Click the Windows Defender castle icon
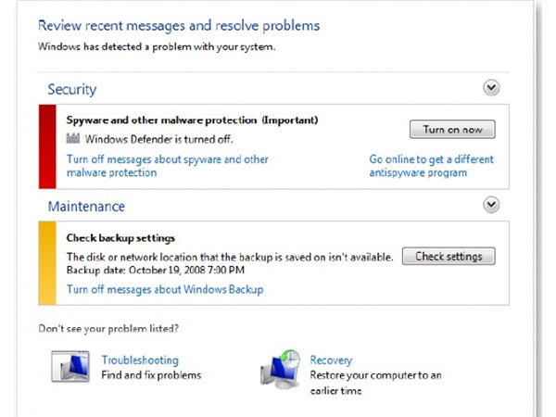556x417 pixels. point(73,138)
